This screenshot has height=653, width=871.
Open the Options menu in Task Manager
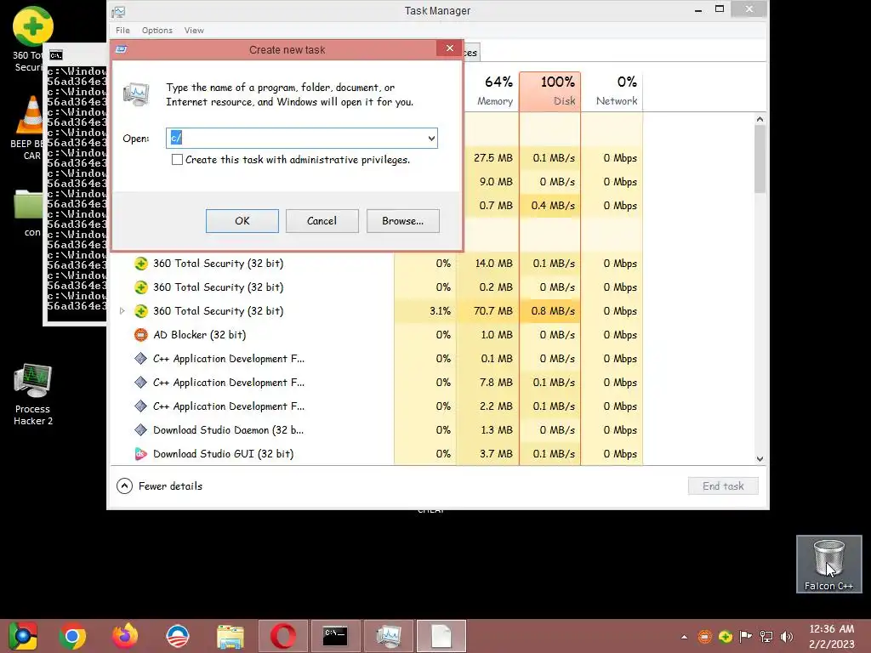tap(157, 31)
